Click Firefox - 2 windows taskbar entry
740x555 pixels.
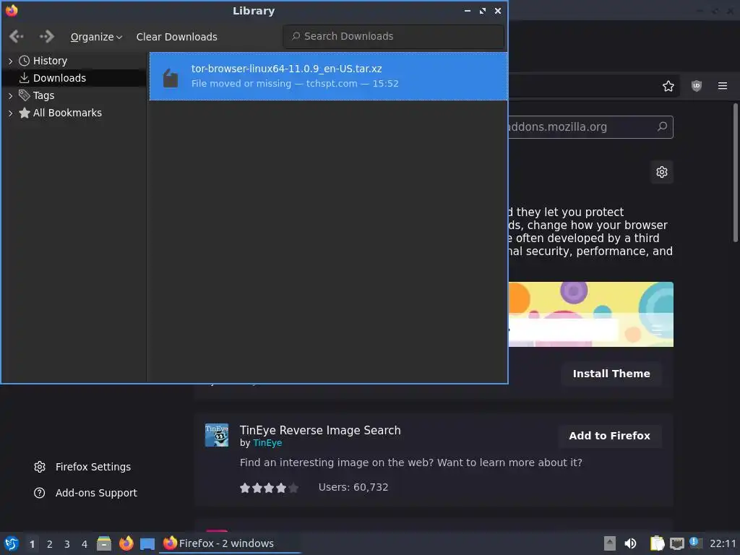coord(230,543)
